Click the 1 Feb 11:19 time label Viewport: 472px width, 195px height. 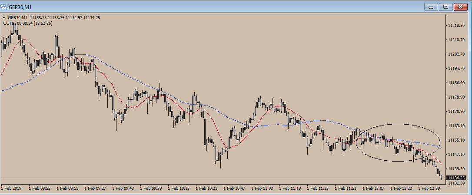tap(290, 188)
